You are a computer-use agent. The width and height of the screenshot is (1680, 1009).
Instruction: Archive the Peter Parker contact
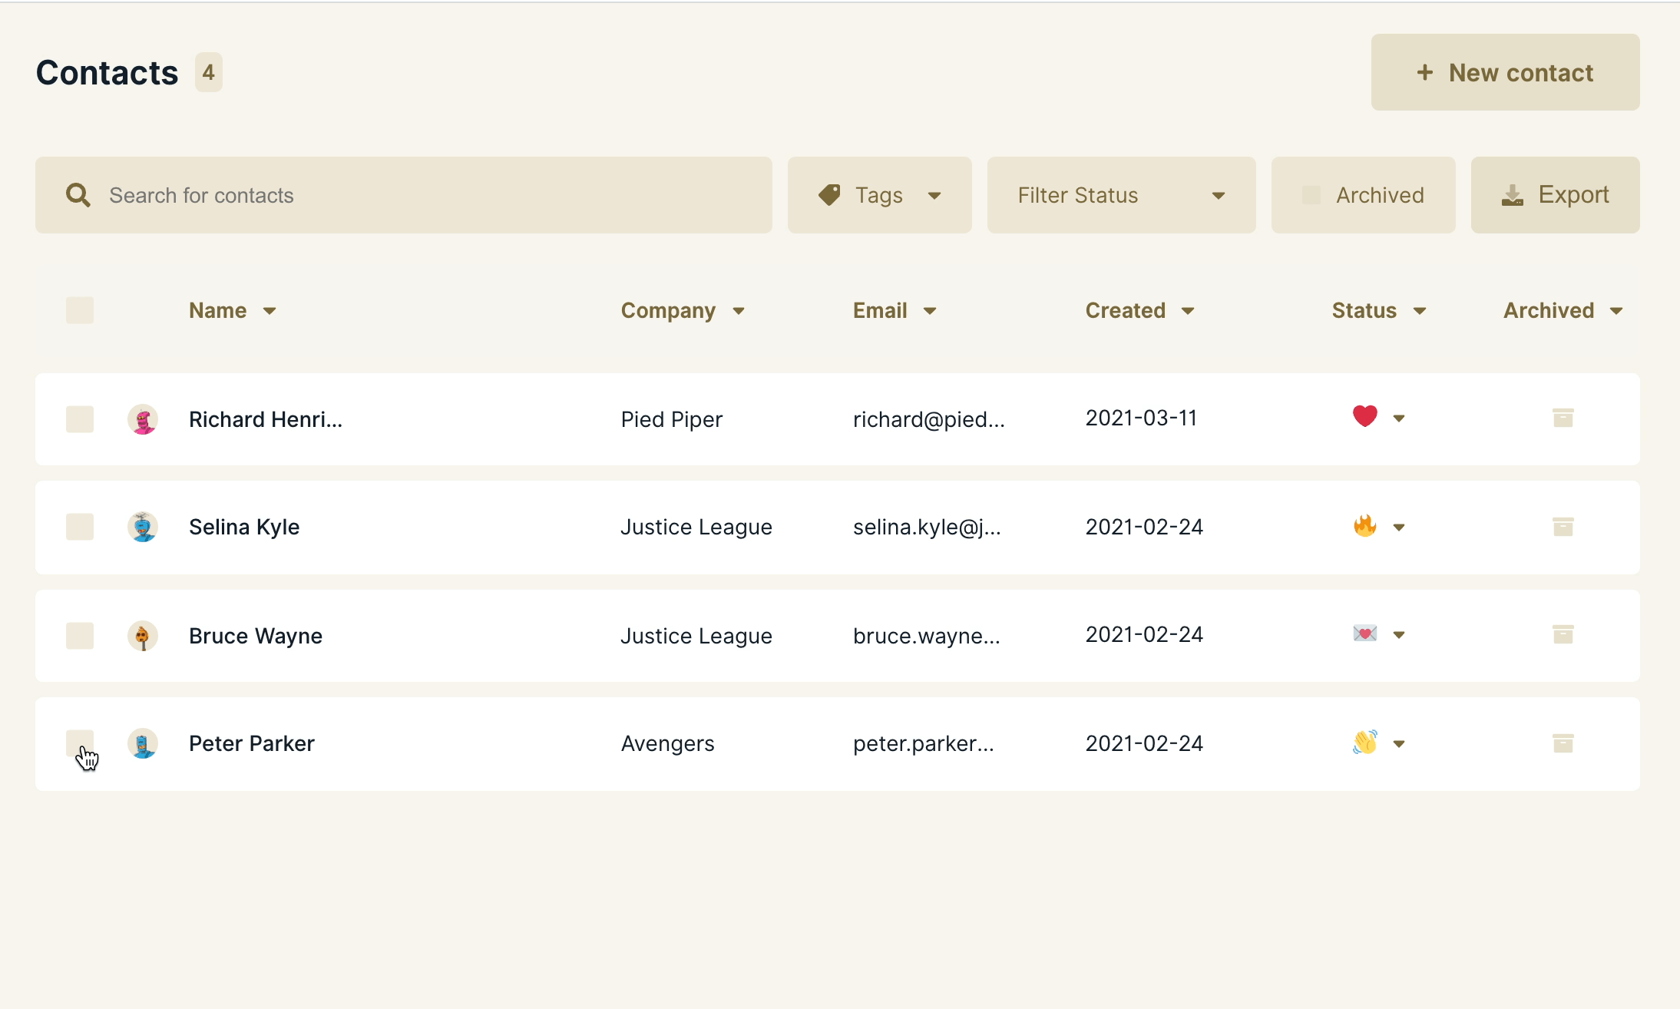1563,743
